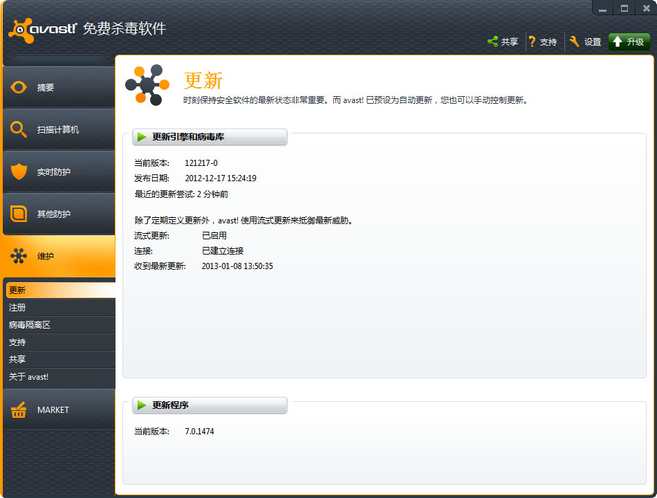This screenshot has width=657, height=498.
Task: Click the 共享 label in the top bar
Action: [x=510, y=42]
